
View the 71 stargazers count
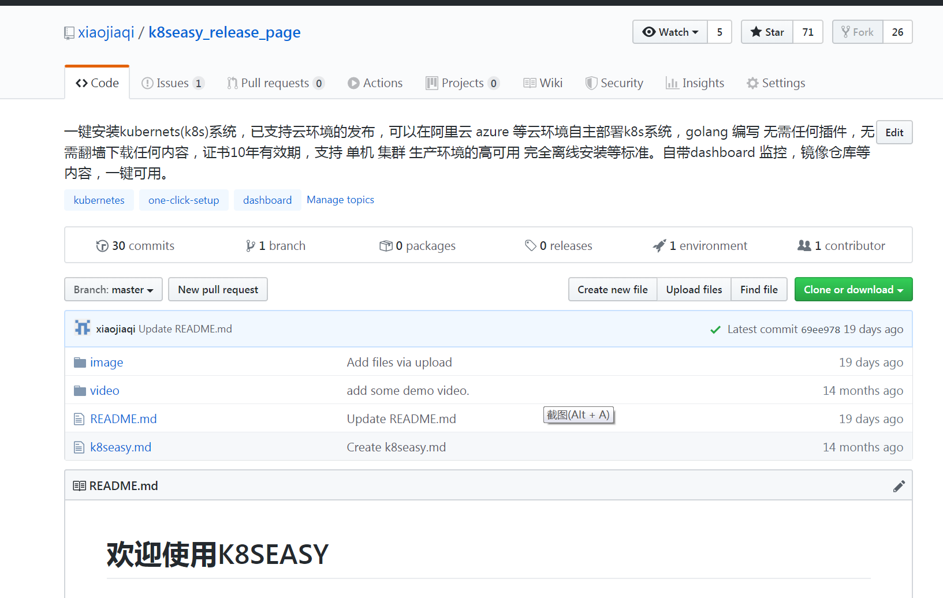(808, 32)
